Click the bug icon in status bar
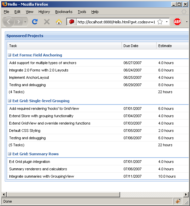190x206 pixels. click(x=178, y=201)
